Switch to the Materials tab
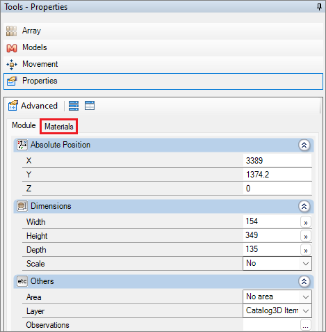The width and height of the screenshot is (326, 332). coord(59,127)
